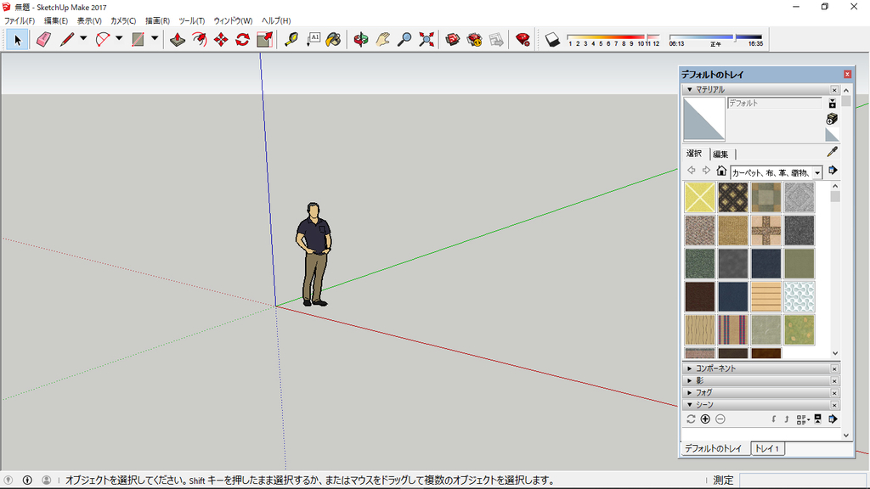Choose the Offset tool

click(x=199, y=40)
